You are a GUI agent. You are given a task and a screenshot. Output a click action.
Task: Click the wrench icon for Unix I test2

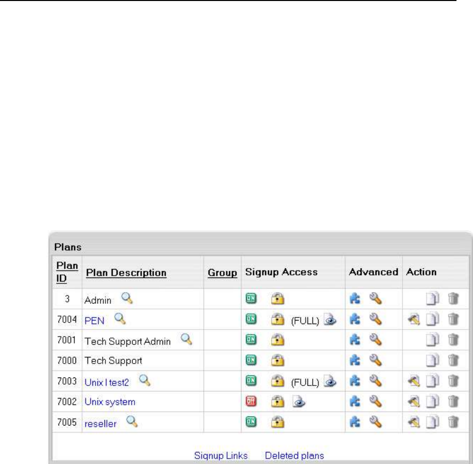pos(376,380)
